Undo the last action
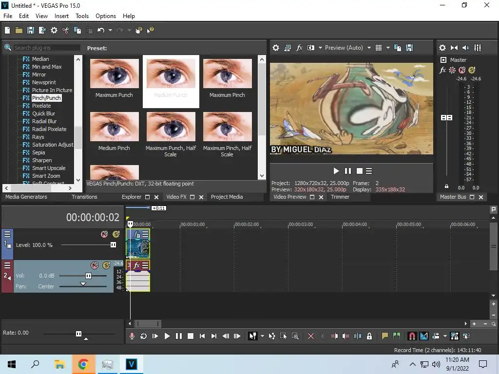 [x=101, y=30]
